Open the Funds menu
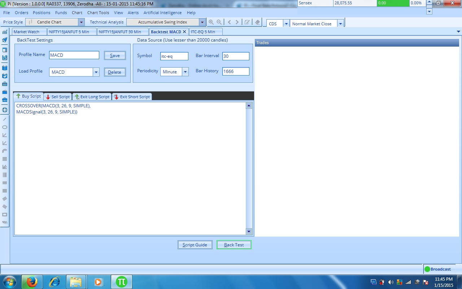The image size is (462, 289). (61, 13)
